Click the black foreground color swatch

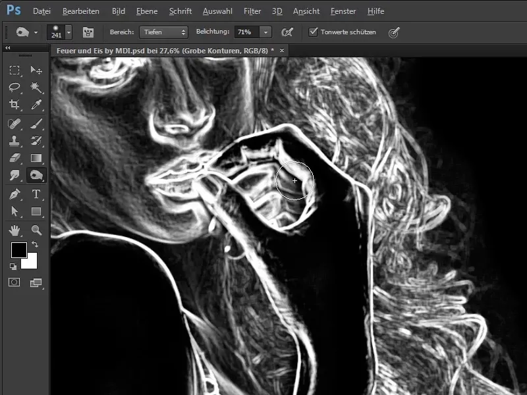click(x=19, y=250)
